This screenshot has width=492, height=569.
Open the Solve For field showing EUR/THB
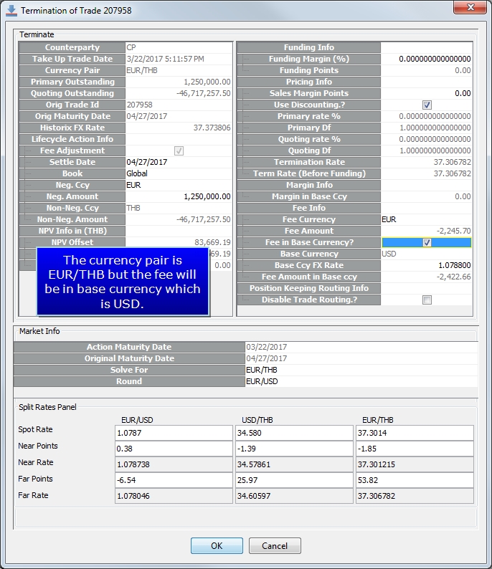[361, 370]
